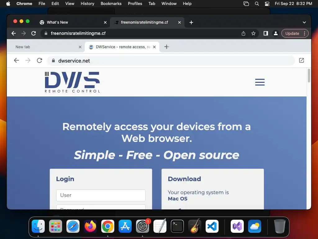Open the View menu
This screenshot has height=239, width=318.
pyautogui.click(x=70, y=4)
